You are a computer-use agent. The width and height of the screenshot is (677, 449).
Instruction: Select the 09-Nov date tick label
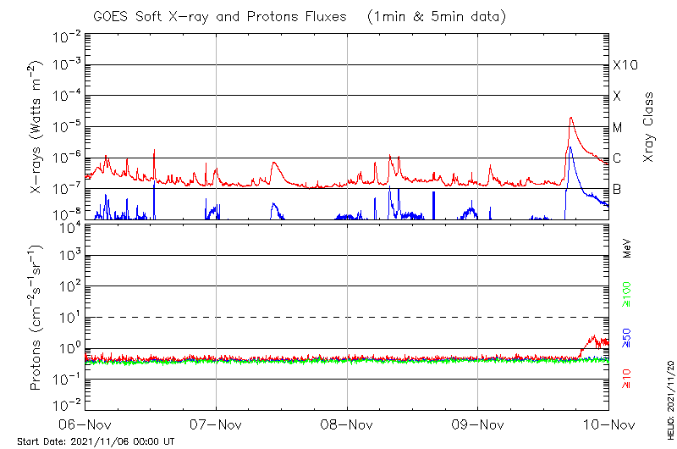477,424
